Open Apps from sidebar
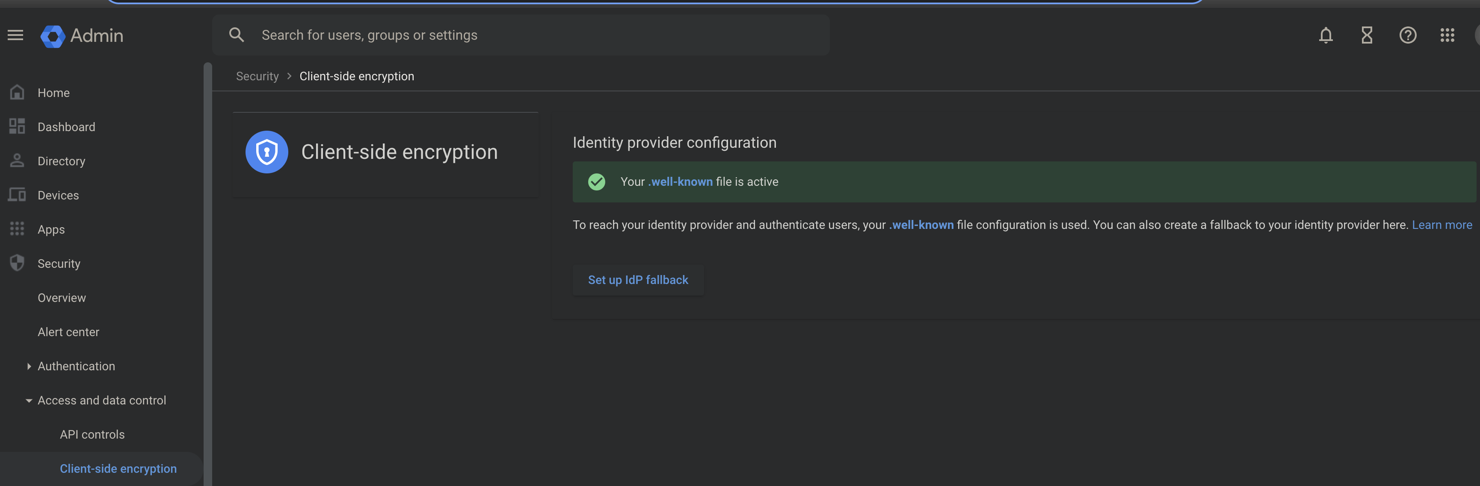The height and width of the screenshot is (486, 1480). [x=51, y=229]
